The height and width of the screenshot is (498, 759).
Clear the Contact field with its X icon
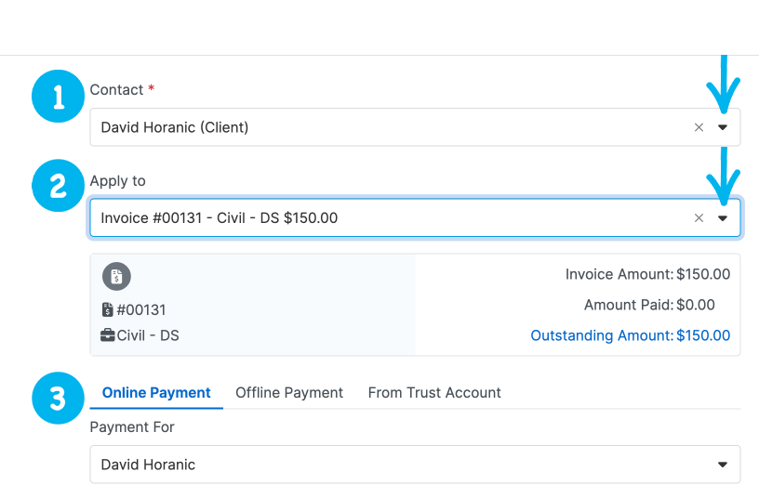(x=699, y=127)
